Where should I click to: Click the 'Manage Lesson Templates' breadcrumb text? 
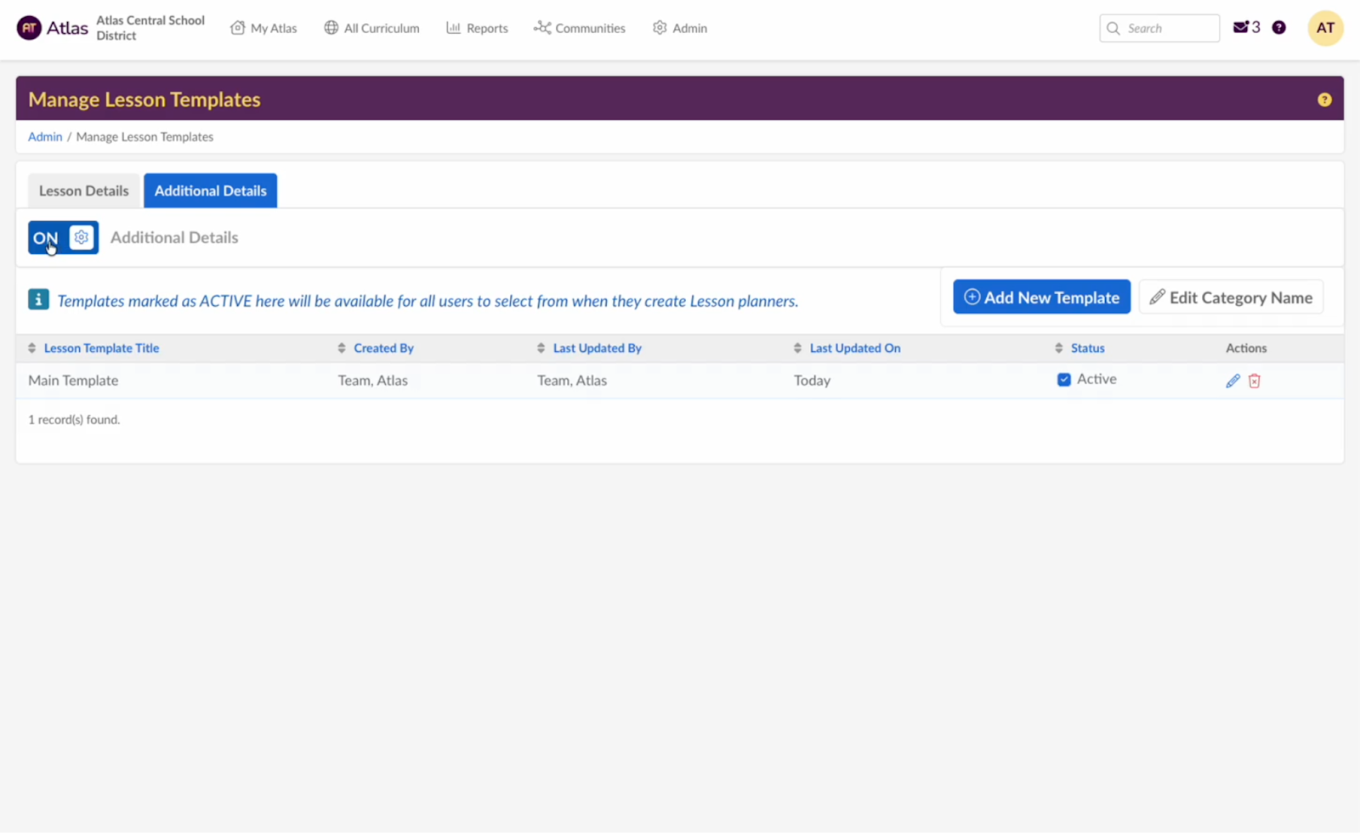(x=144, y=137)
